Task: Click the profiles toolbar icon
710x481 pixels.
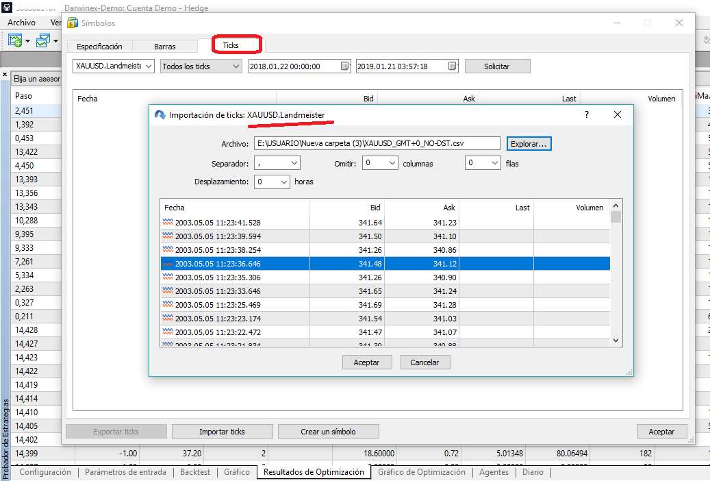Action: click(43, 41)
